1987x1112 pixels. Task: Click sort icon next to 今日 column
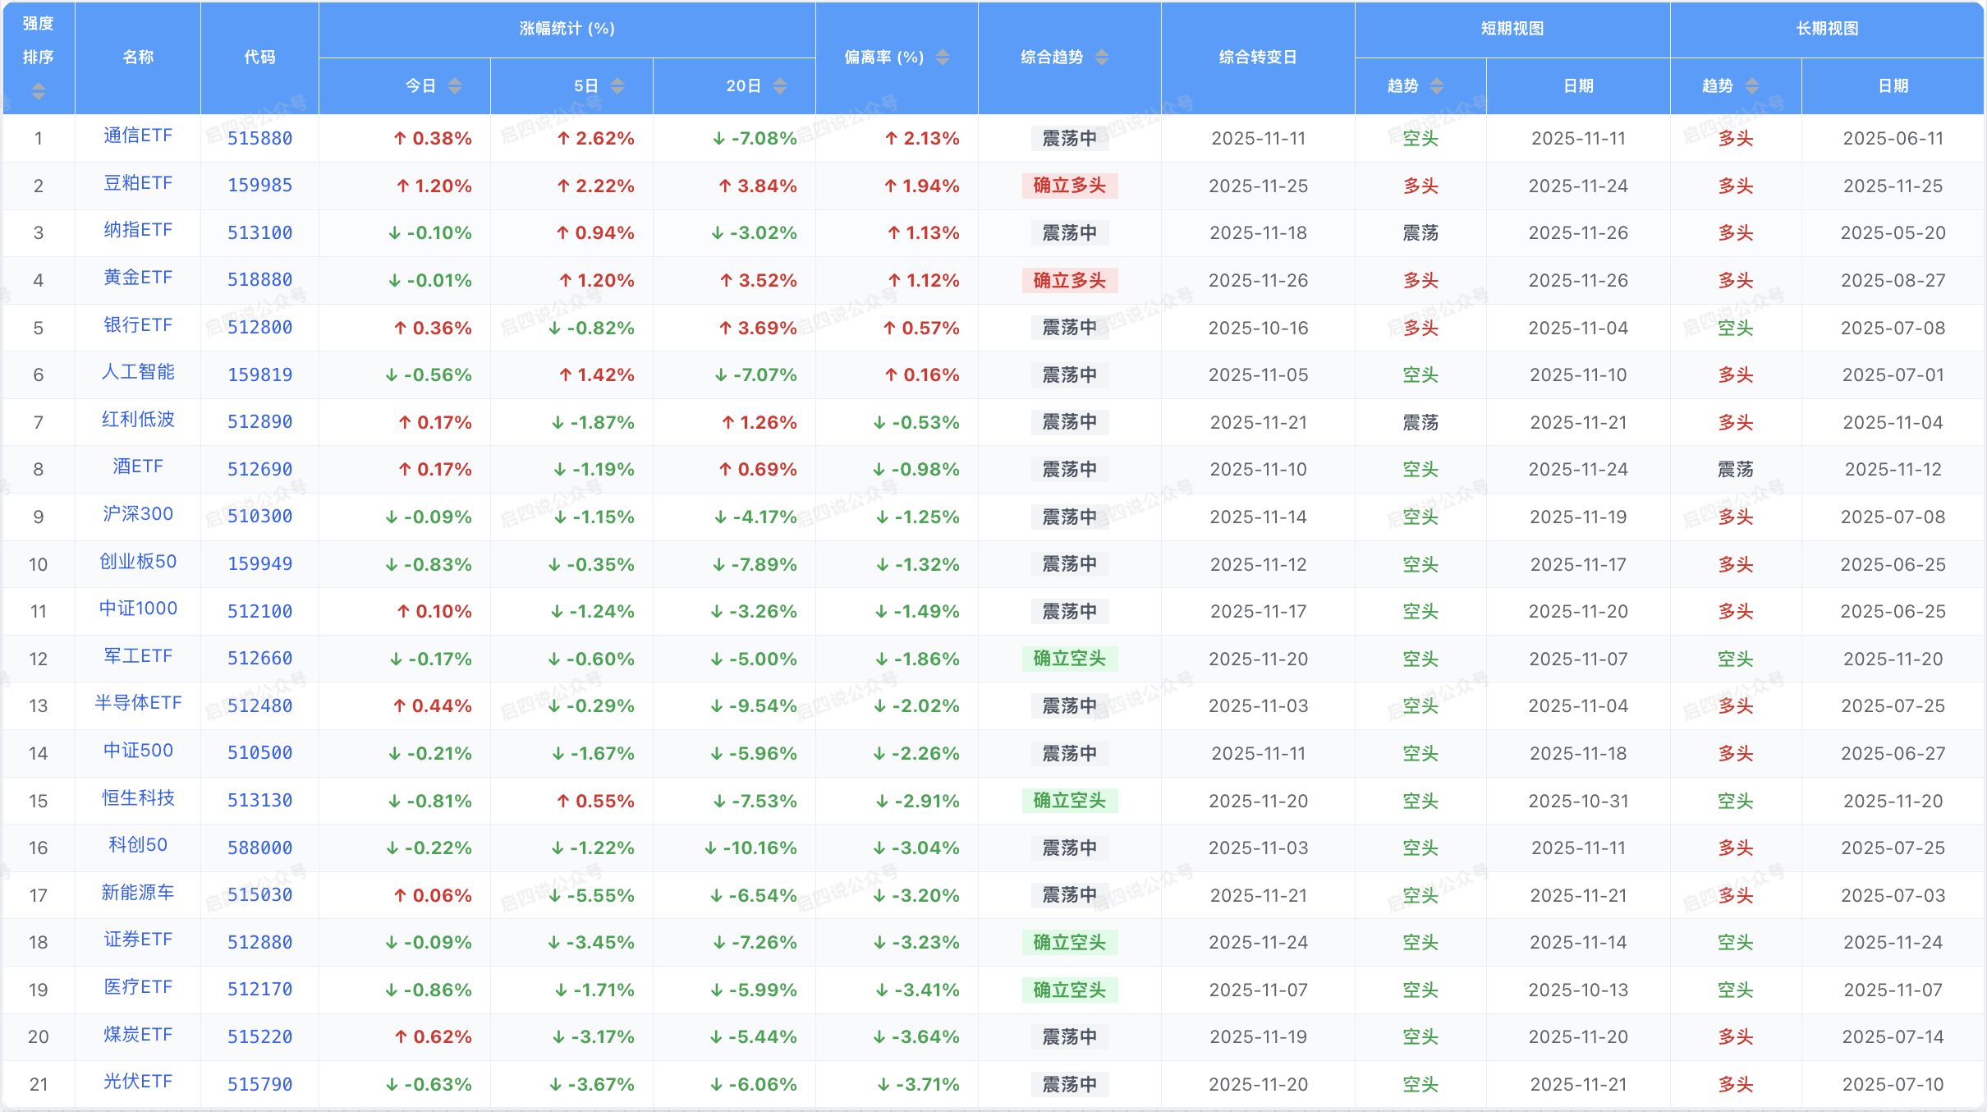[x=455, y=85]
